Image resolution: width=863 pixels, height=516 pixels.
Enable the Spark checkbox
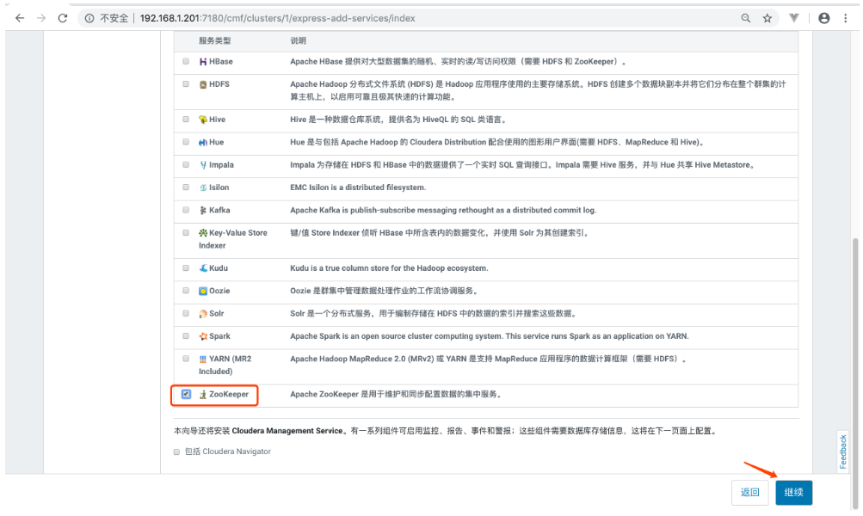tap(186, 335)
